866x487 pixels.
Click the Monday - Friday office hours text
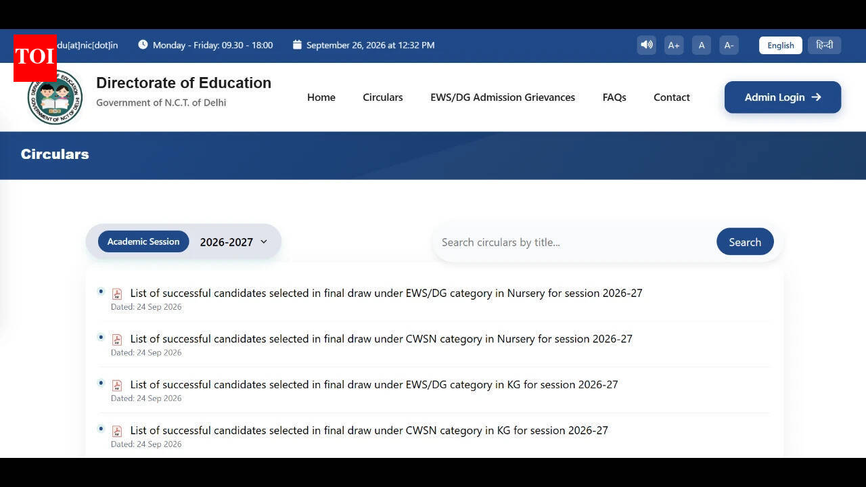tap(213, 45)
